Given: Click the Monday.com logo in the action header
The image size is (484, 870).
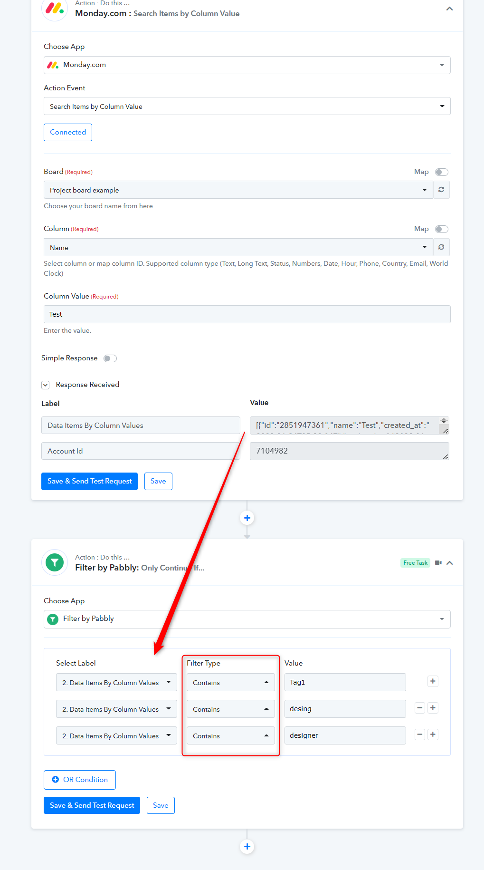Looking at the screenshot, I should click(55, 9).
